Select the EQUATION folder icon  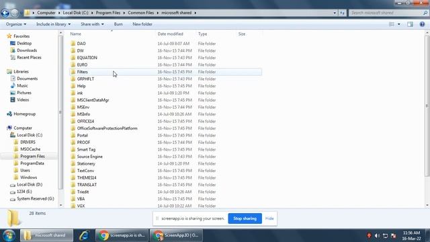point(73,58)
